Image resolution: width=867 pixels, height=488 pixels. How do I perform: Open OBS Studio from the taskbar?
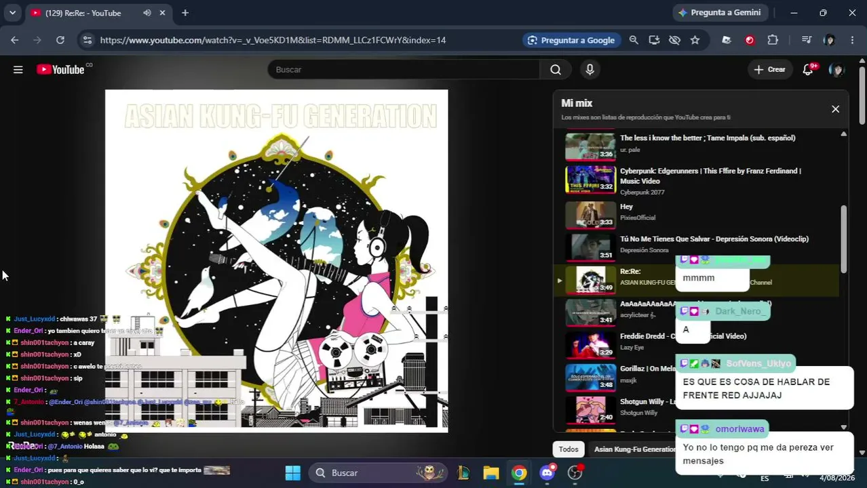pyautogui.click(x=575, y=472)
